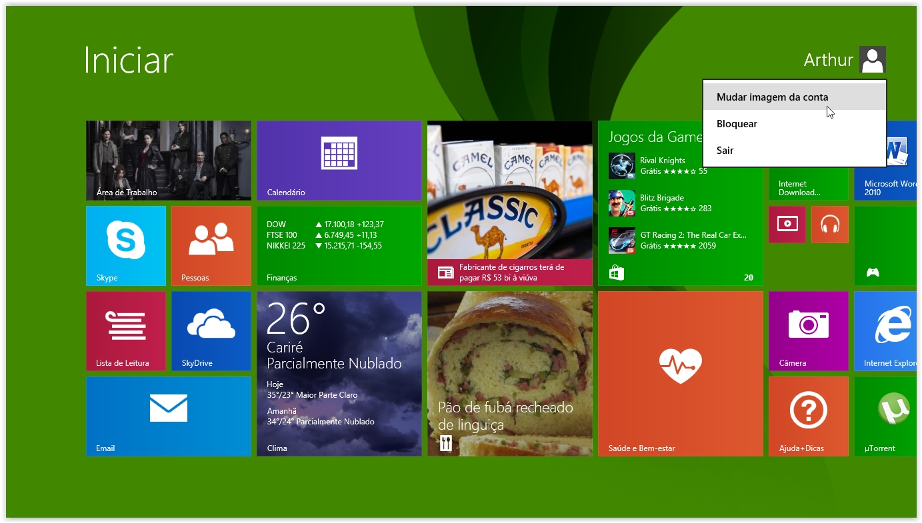Click the DOW stock index row
The width and height of the screenshot is (922, 523).
tap(325, 225)
